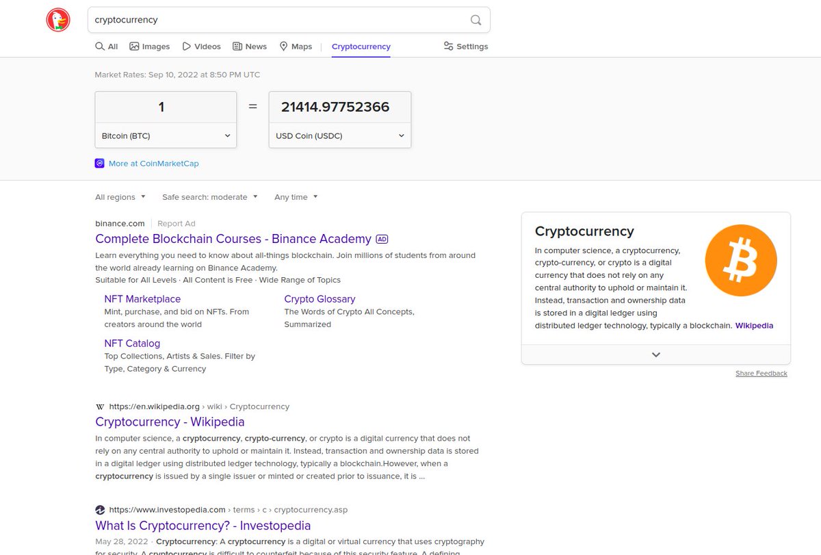Screen dimensions: 821x555
Task: Expand the Cryptocurrency info panel chevron
Action: (x=656, y=354)
